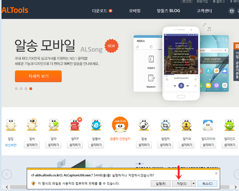Click the security shield warning icon
This screenshot has width=239, height=191.
coord(33,183)
